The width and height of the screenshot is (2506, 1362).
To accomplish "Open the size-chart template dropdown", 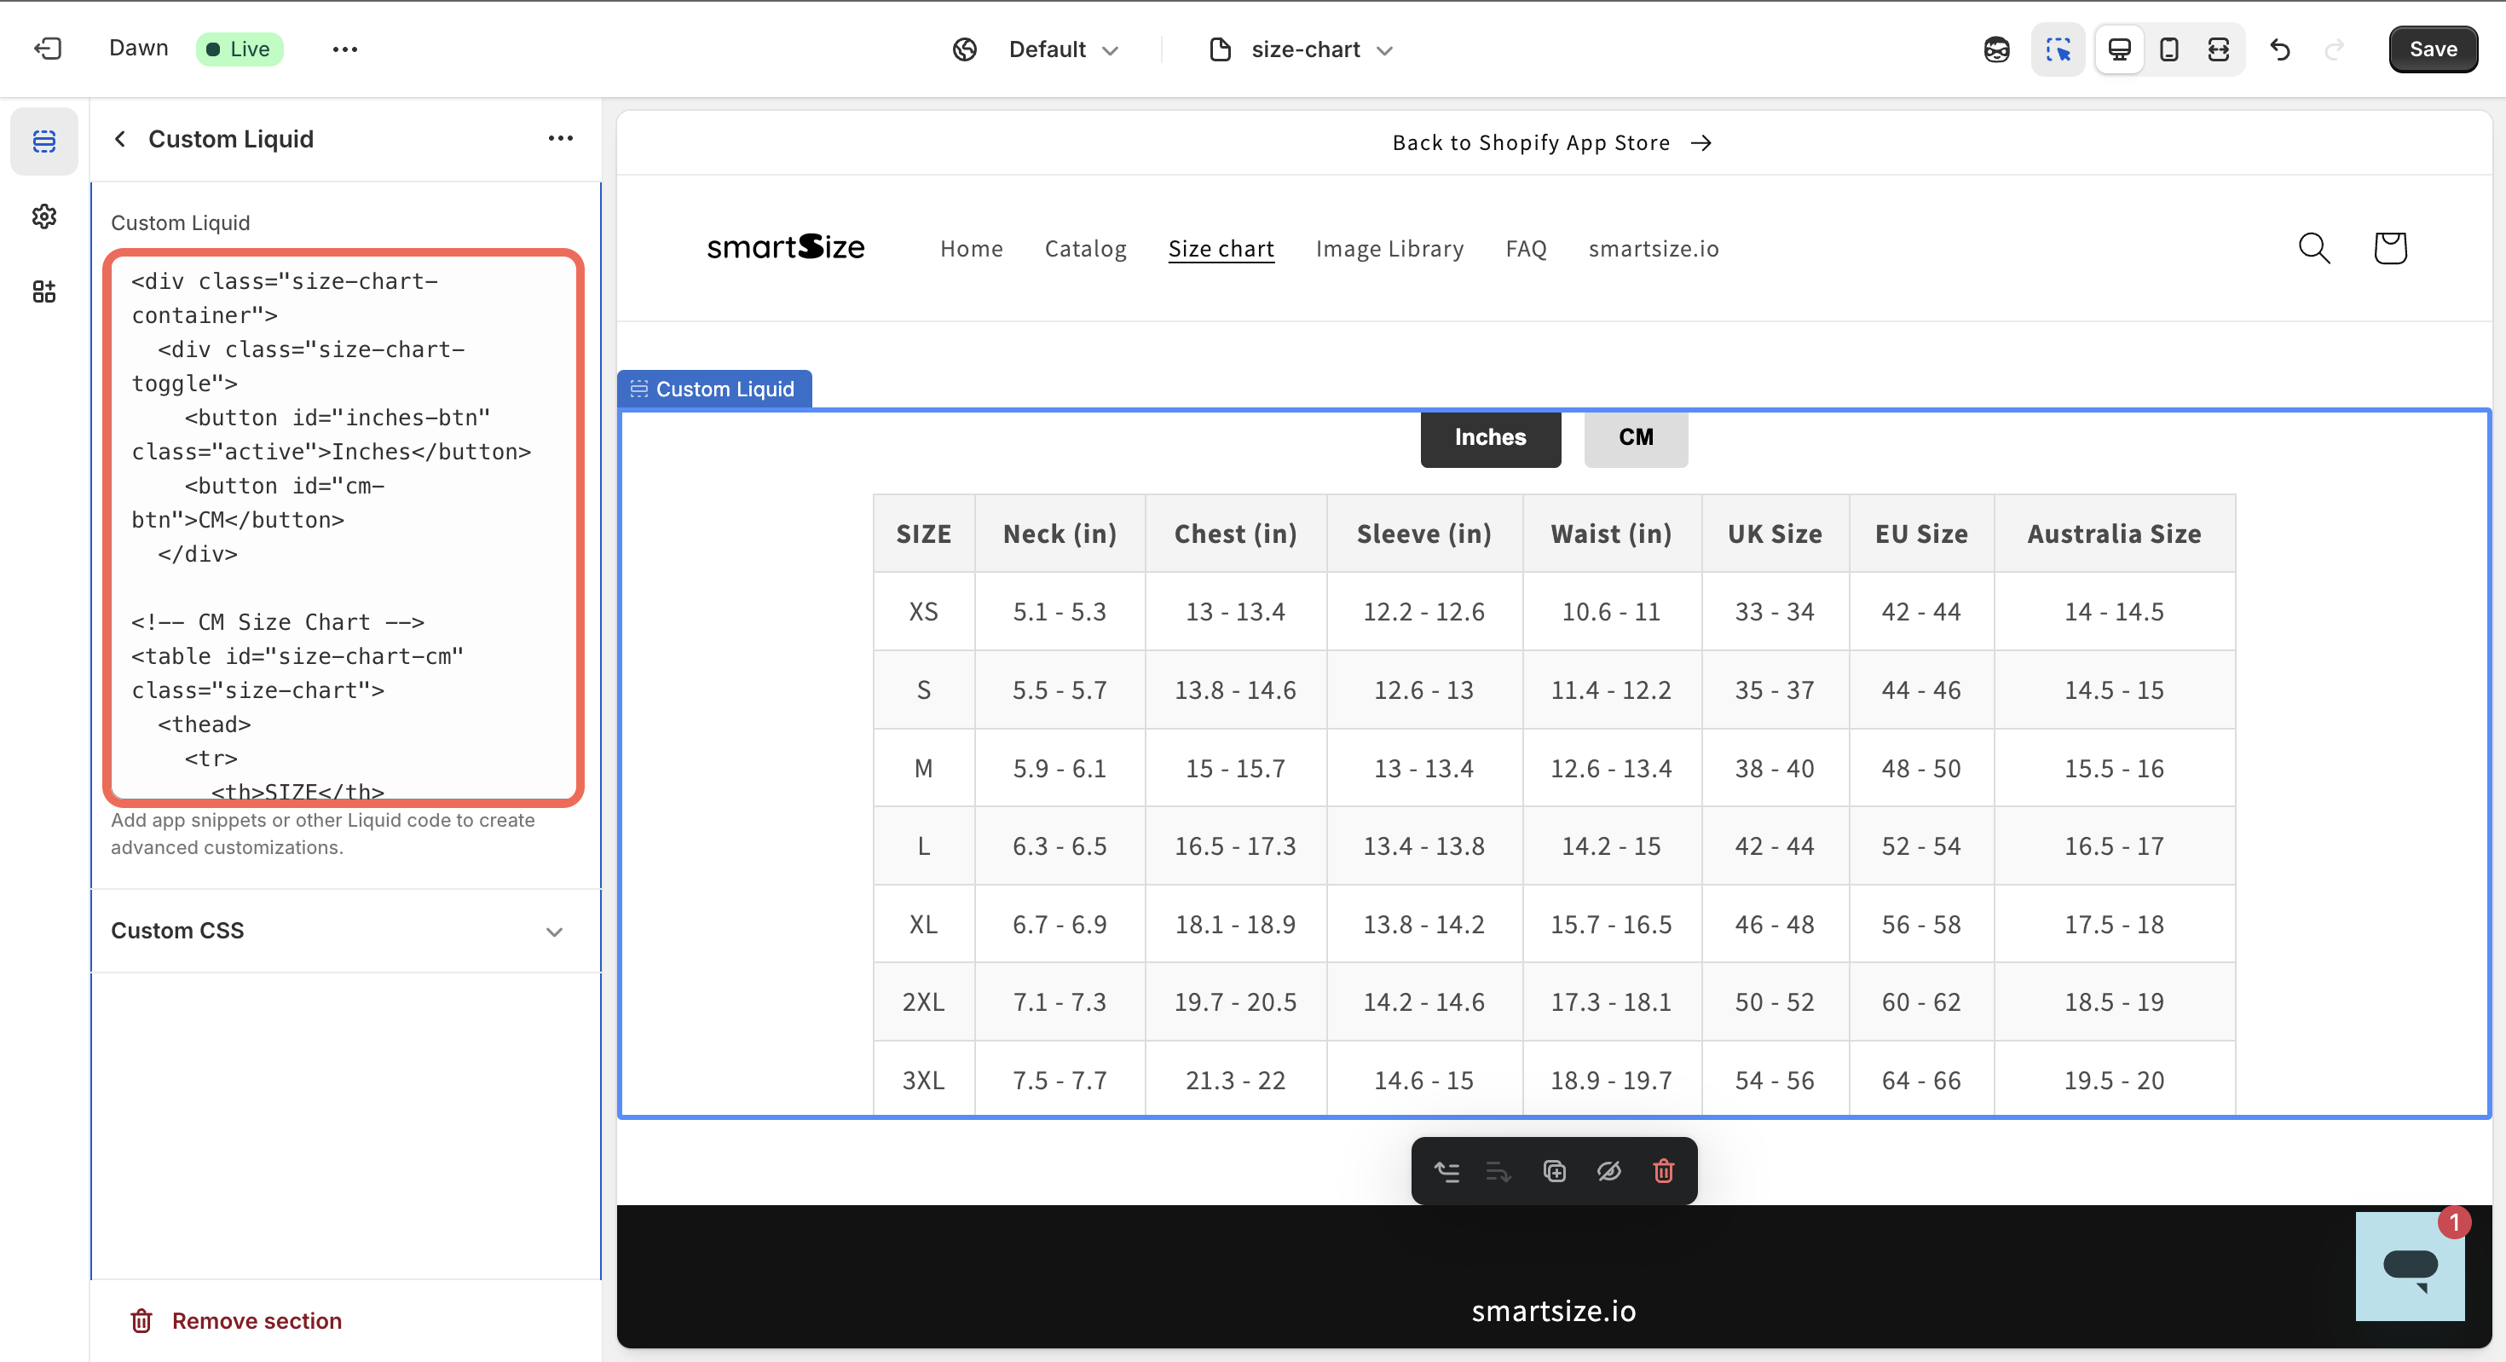I will (1303, 49).
